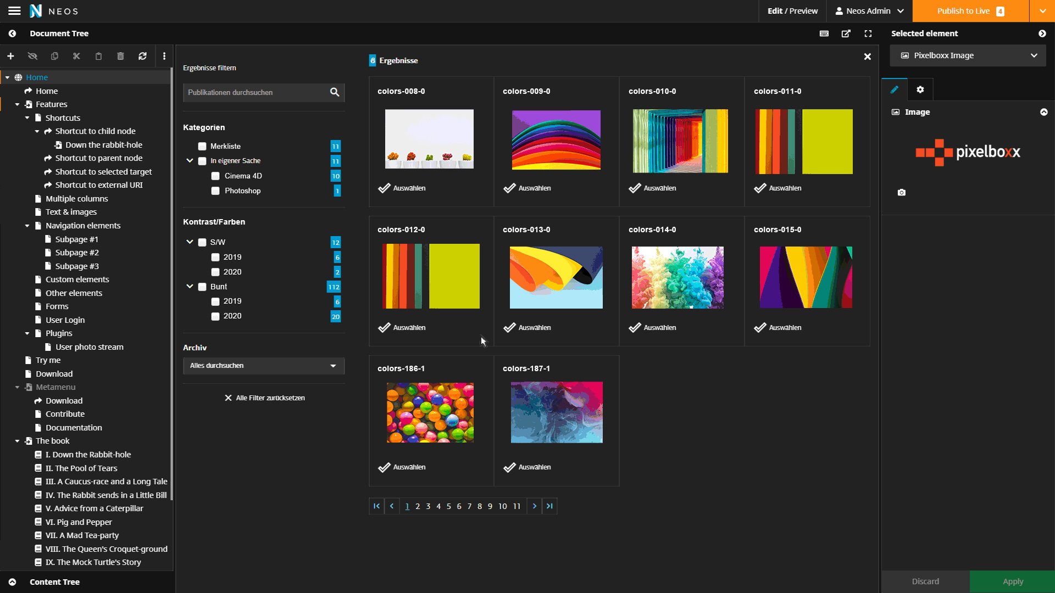The height and width of the screenshot is (593, 1055).
Task: Go to results page 5
Action: point(449,506)
